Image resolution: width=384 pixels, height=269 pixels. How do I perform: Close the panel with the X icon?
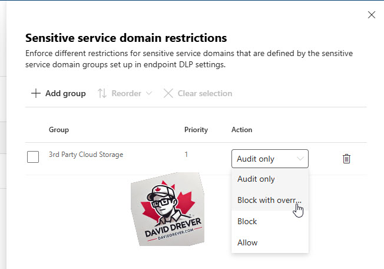372,15
